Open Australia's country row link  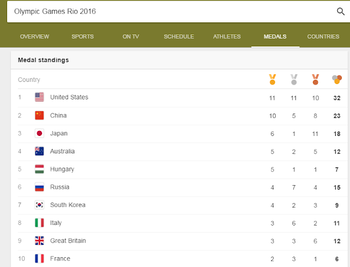pyautogui.click(x=62, y=151)
